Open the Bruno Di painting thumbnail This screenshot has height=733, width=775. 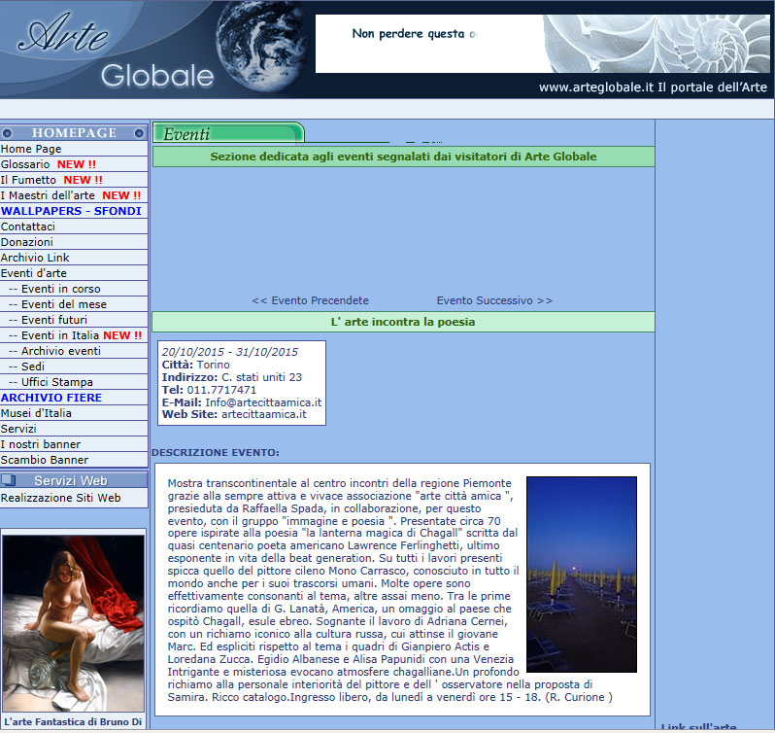tap(73, 623)
